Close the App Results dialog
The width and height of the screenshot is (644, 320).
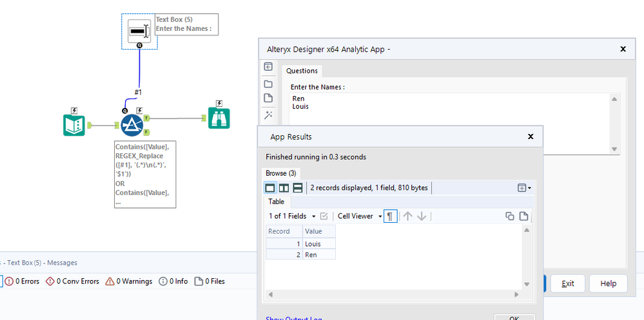click(531, 136)
